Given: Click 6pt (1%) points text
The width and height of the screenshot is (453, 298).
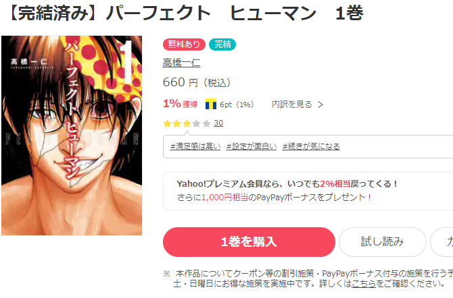Looking at the screenshot, I should [237, 105].
